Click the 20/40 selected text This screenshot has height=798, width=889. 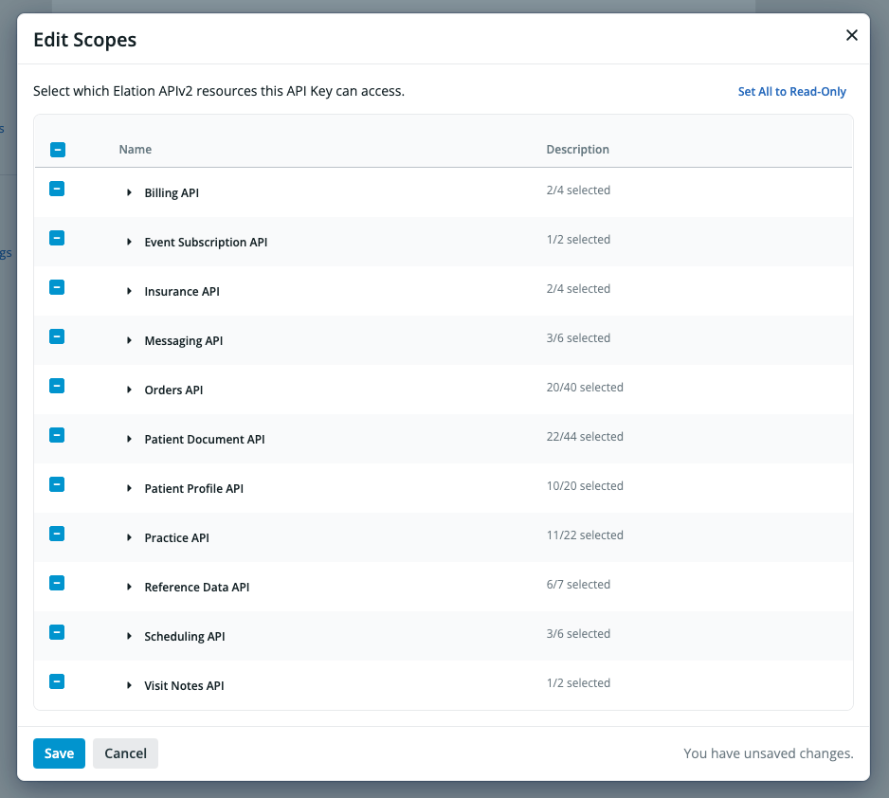coord(585,387)
